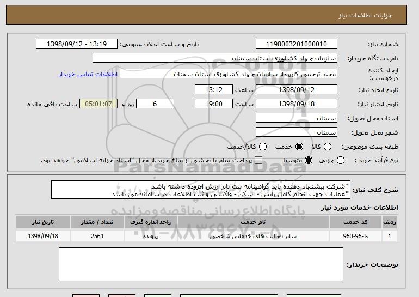Click the ردیف column header
419x297 pixels.
pos(390,222)
